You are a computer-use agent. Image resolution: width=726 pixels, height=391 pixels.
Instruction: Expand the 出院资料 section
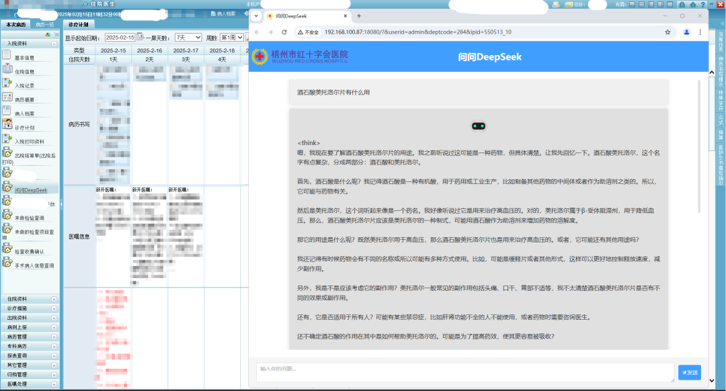[54, 318]
